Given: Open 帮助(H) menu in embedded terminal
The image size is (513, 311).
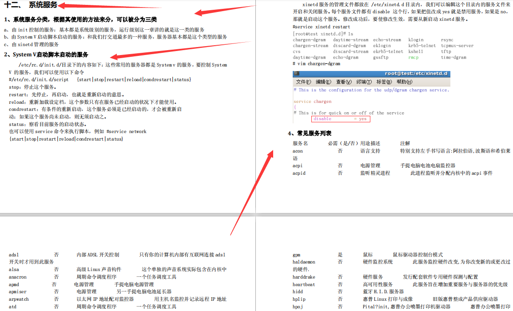Looking at the screenshot, I should pyautogui.click(x=404, y=82).
